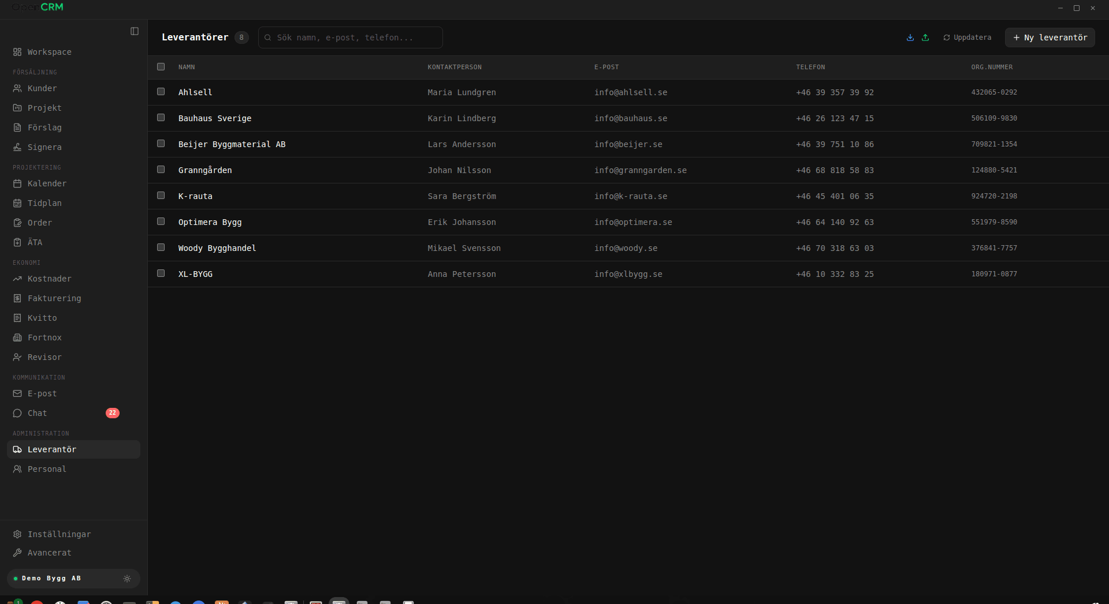1109x604 pixels.
Task: Click the XL-BYGG supplier name
Action: click(x=195, y=274)
